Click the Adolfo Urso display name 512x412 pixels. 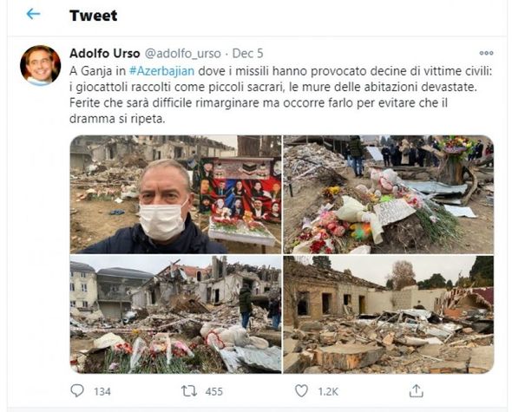pos(104,53)
